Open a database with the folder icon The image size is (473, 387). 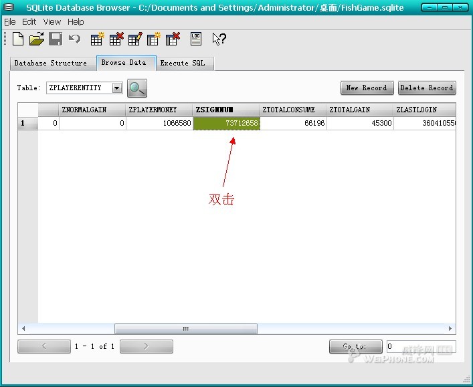point(36,39)
